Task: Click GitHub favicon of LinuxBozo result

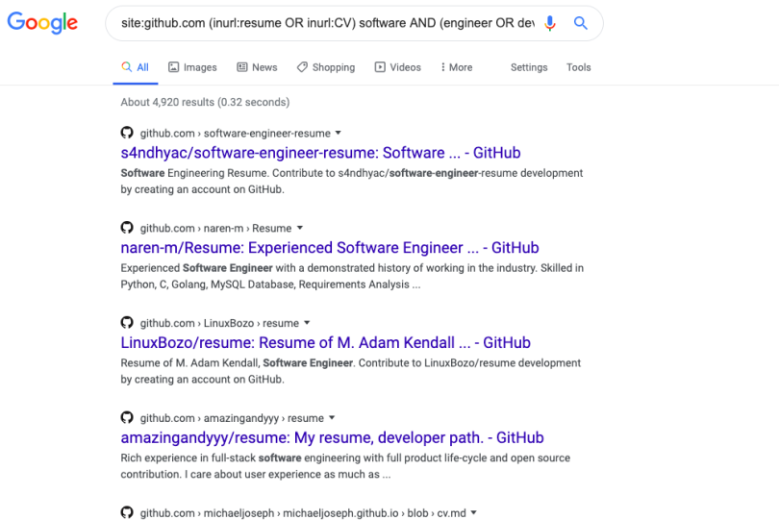Action: pos(127,322)
